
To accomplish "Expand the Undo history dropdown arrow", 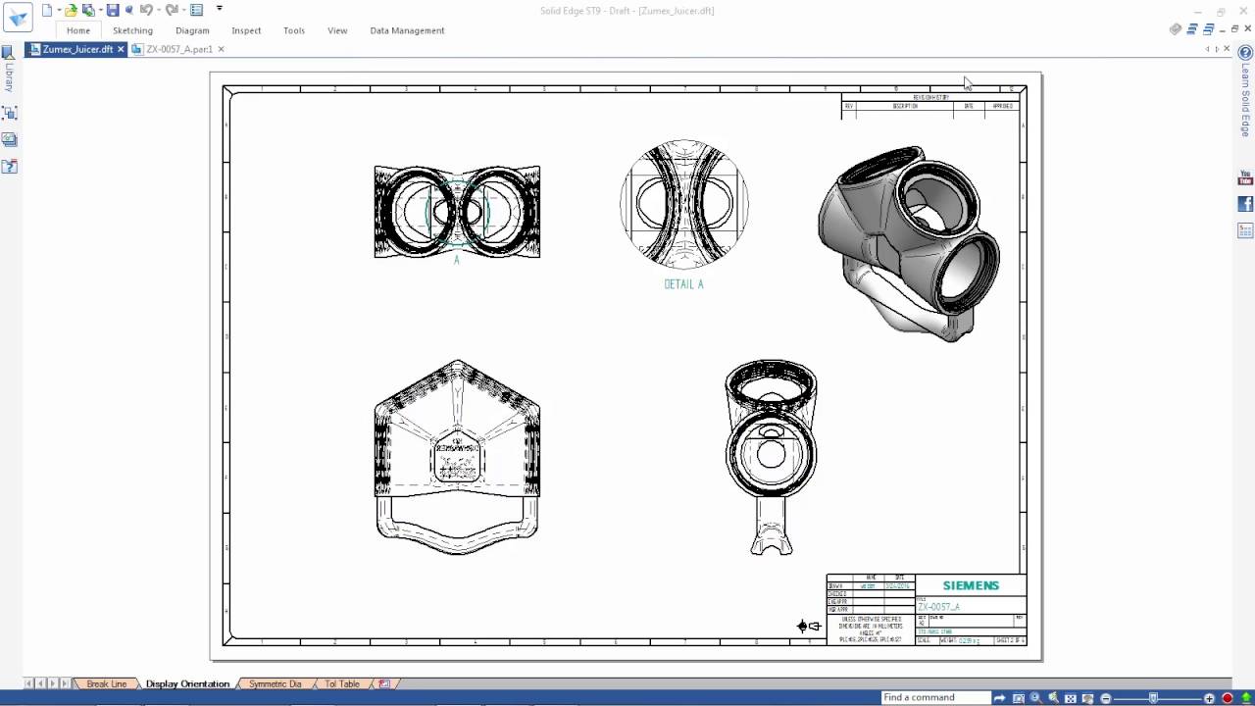I will pyautogui.click(x=159, y=10).
